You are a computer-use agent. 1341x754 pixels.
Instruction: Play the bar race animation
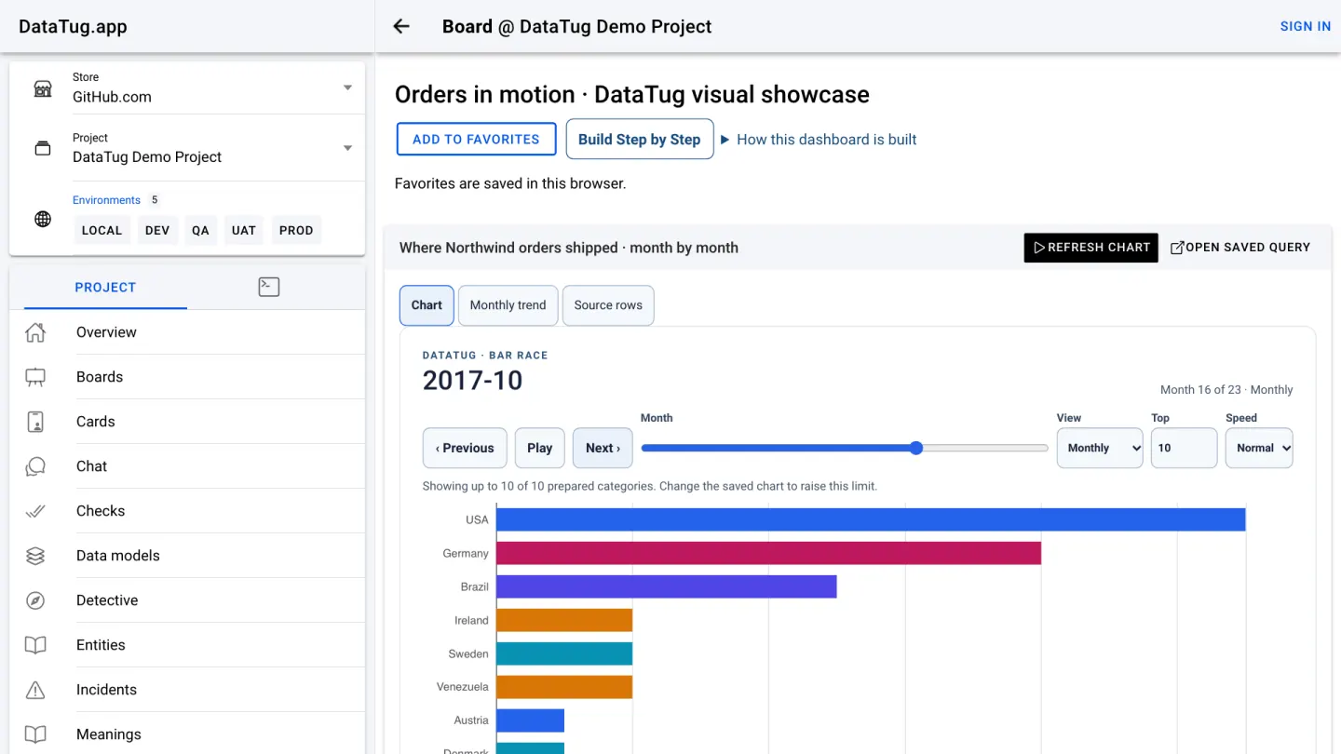tap(540, 448)
